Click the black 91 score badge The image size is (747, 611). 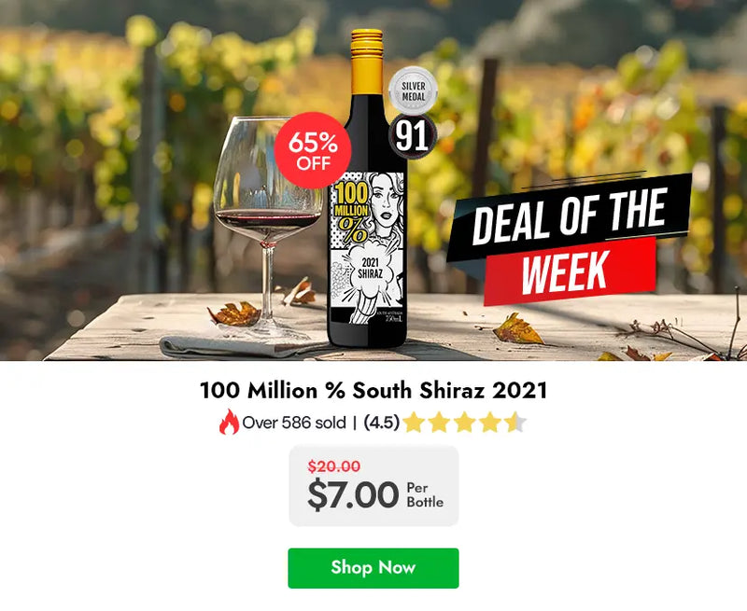coord(411,134)
